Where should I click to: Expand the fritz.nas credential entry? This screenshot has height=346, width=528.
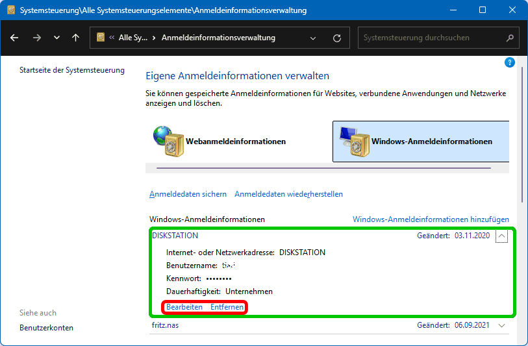tap(501, 326)
